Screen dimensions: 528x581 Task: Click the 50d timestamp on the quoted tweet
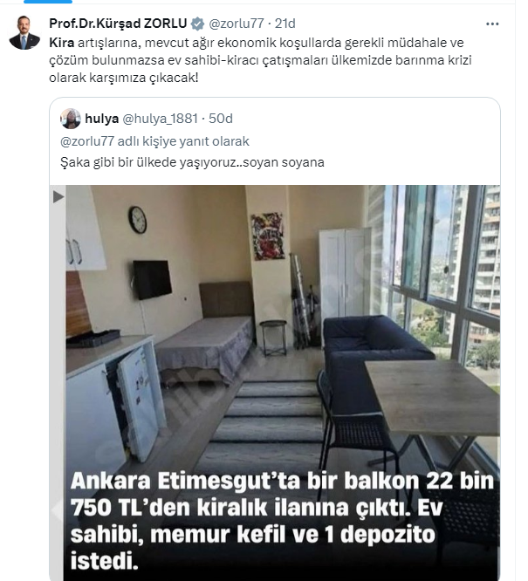click(x=221, y=119)
